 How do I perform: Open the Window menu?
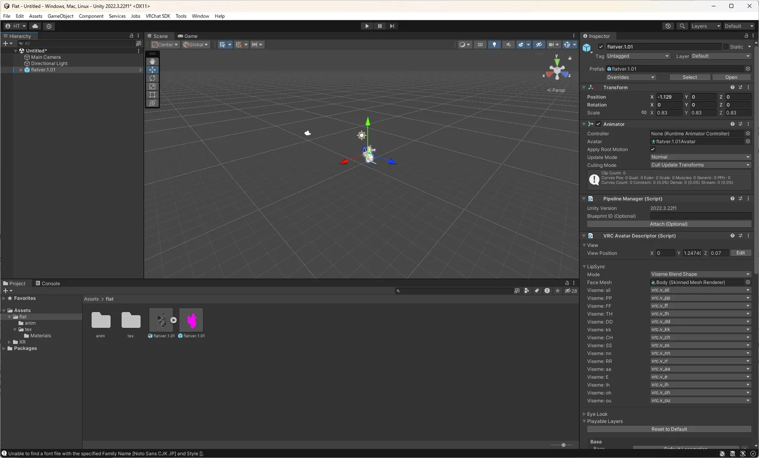tap(200, 16)
